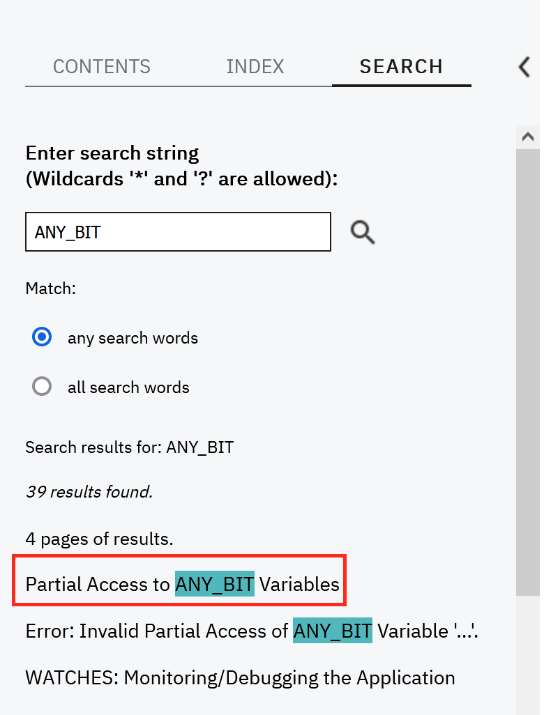Open 'Partial Access to ANY_BIT Variables' result
The width and height of the screenshot is (551, 715).
[182, 584]
